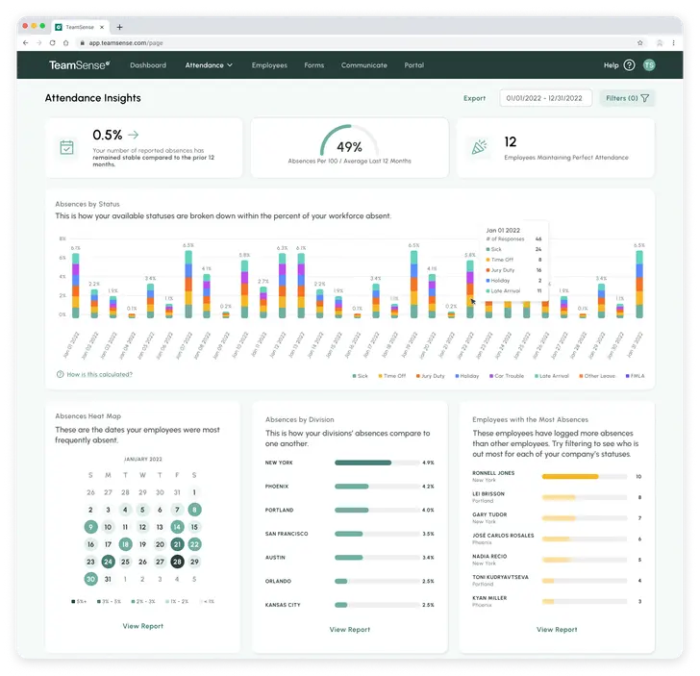Image resolution: width=700 pixels, height=676 pixels.
Task: Click the browser back arrow
Action: pos(25,43)
